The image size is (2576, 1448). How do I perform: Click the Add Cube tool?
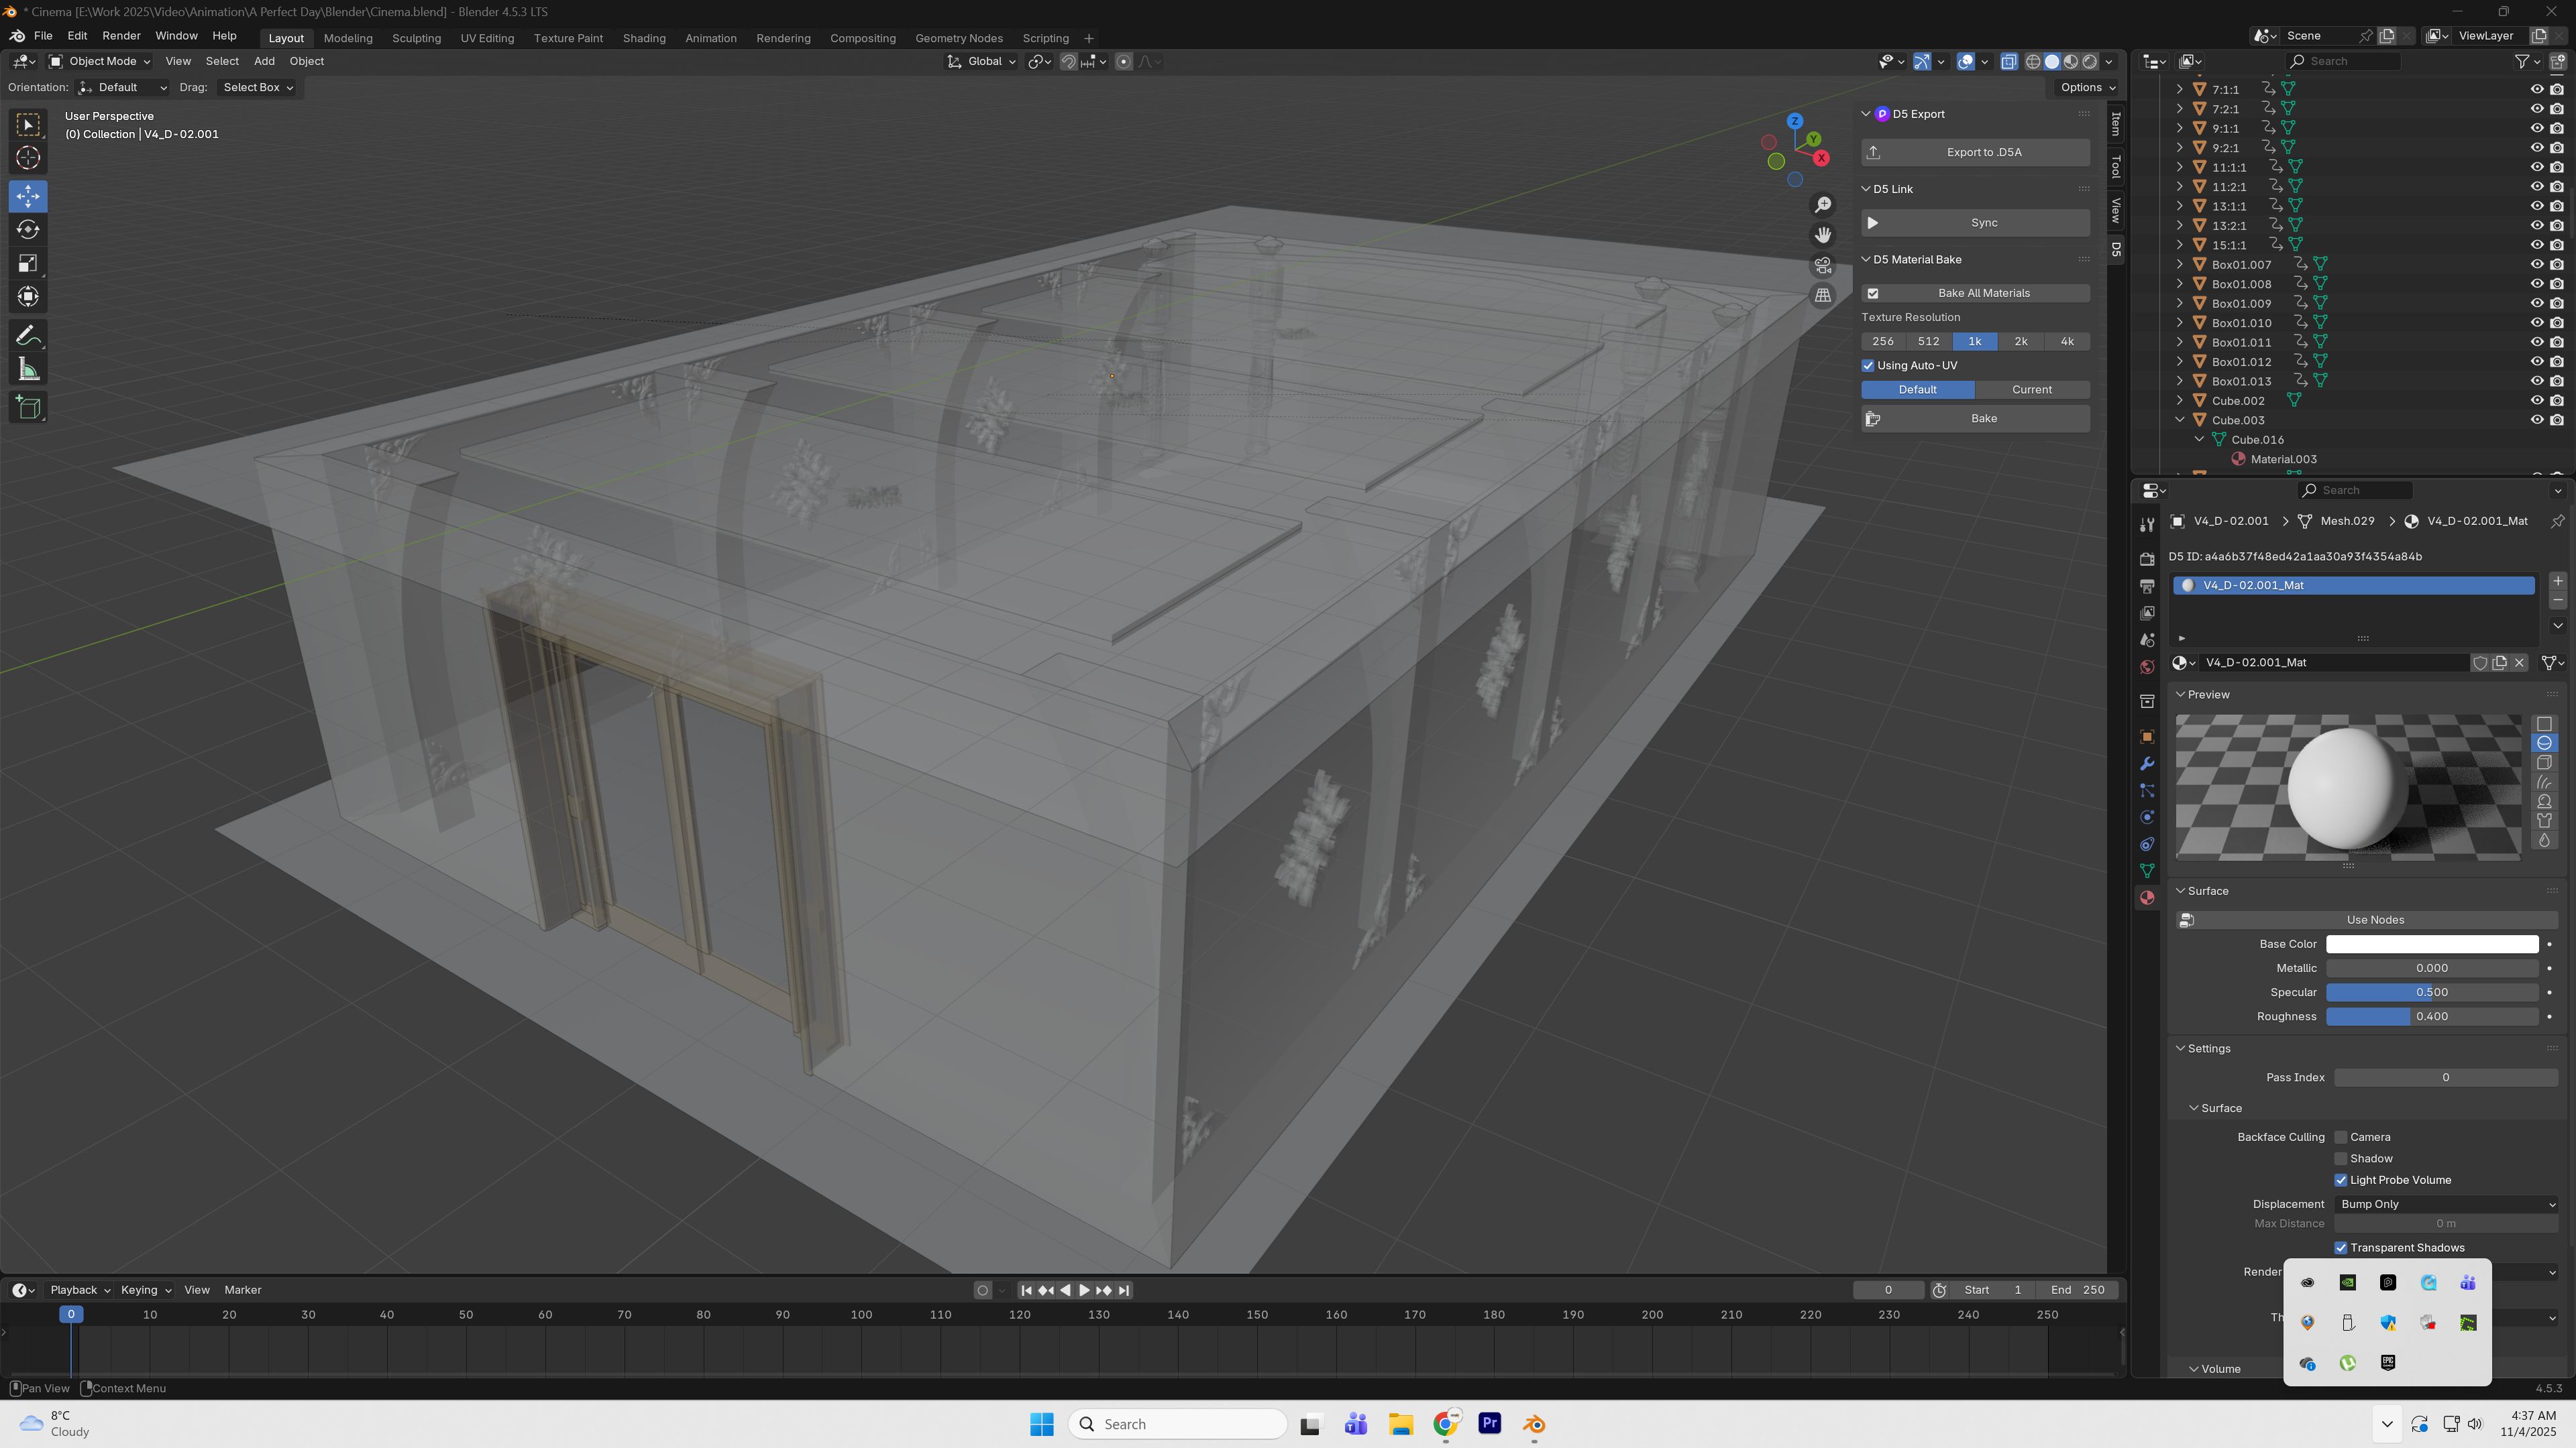28,407
